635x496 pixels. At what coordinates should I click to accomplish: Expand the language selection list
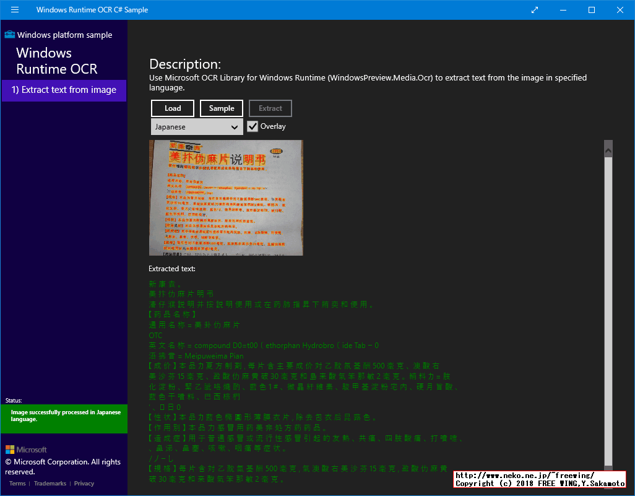tap(197, 126)
